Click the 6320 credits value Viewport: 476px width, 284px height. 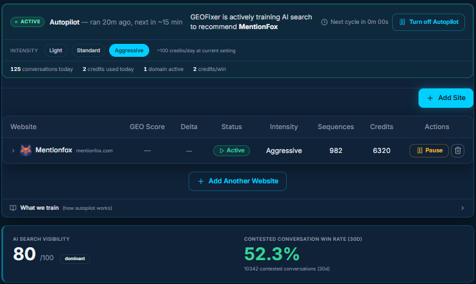382,150
